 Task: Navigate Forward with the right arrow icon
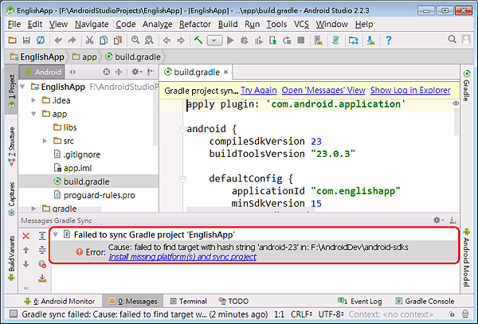tap(181, 40)
